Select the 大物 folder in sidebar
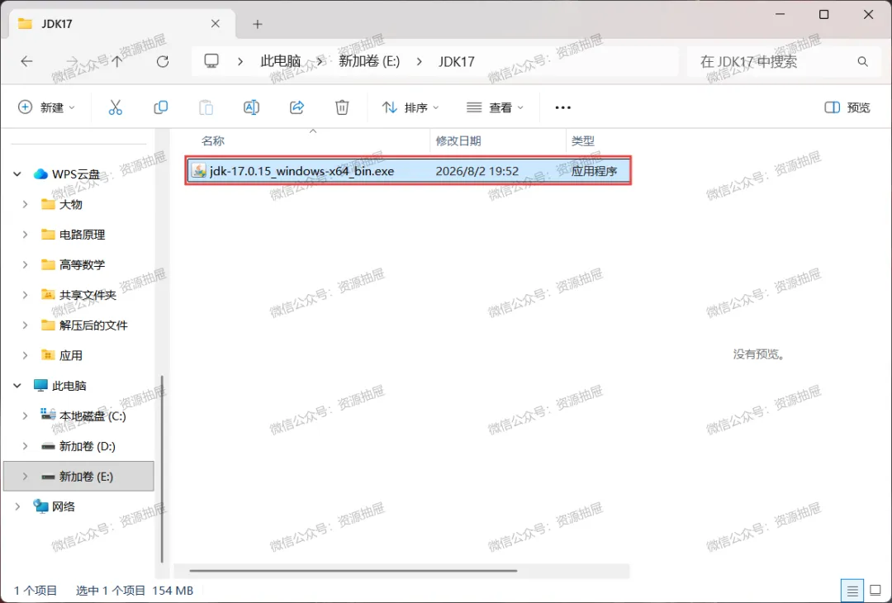Screen dimensions: 892x603 (x=70, y=204)
